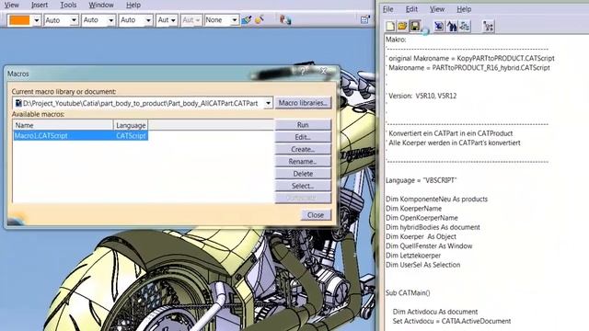Click the blue X cut icon in macro editor
589x331 pixels.
pyautogui.click(x=439, y=26)
